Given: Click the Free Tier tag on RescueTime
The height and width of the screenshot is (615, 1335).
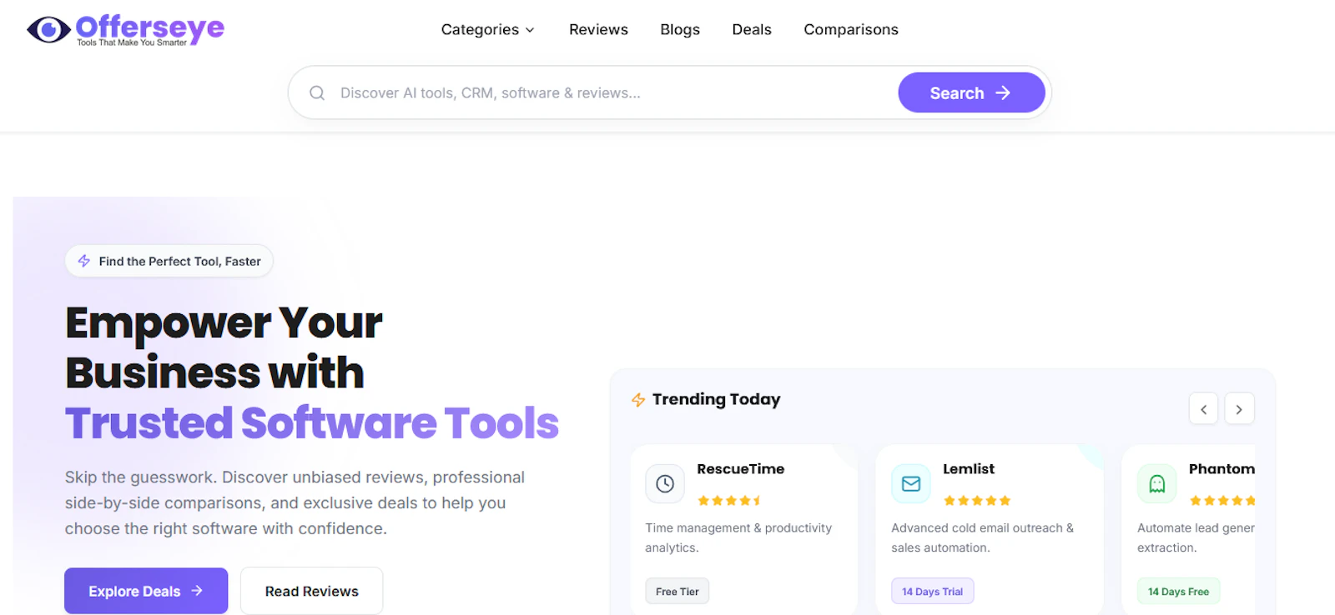Looking at the screenshot, I should [677, 592].
